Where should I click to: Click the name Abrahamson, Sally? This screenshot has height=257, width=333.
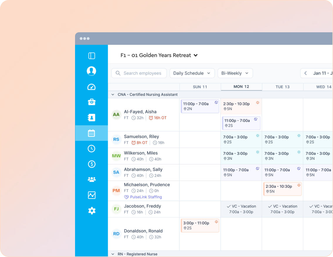tap(143, 170)
